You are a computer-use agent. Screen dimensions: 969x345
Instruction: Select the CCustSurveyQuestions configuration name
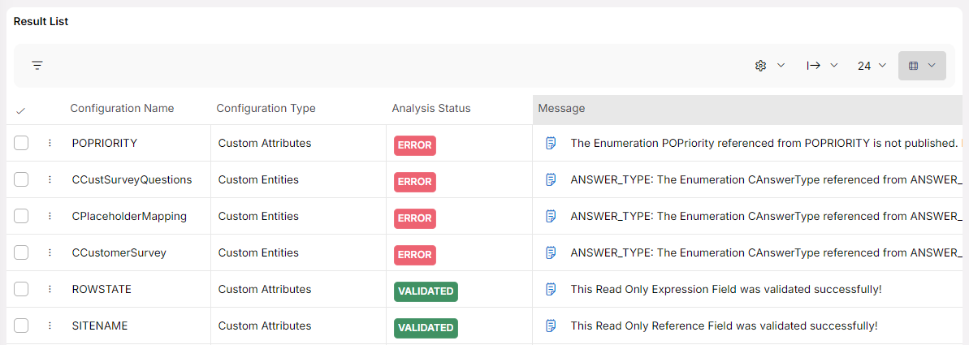click(132, 179)
